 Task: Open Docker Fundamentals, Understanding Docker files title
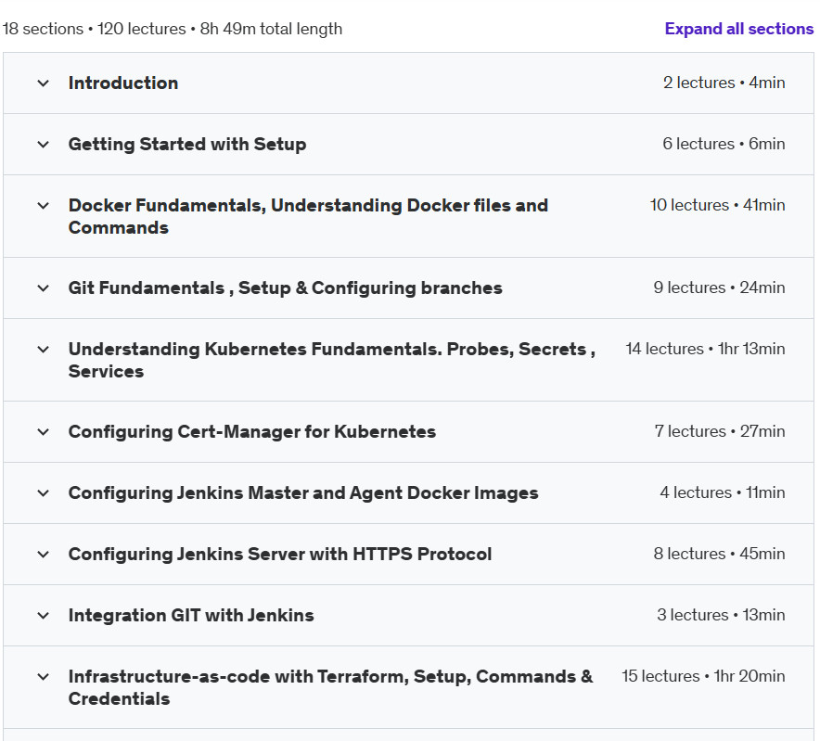click(x=308, y=216)
